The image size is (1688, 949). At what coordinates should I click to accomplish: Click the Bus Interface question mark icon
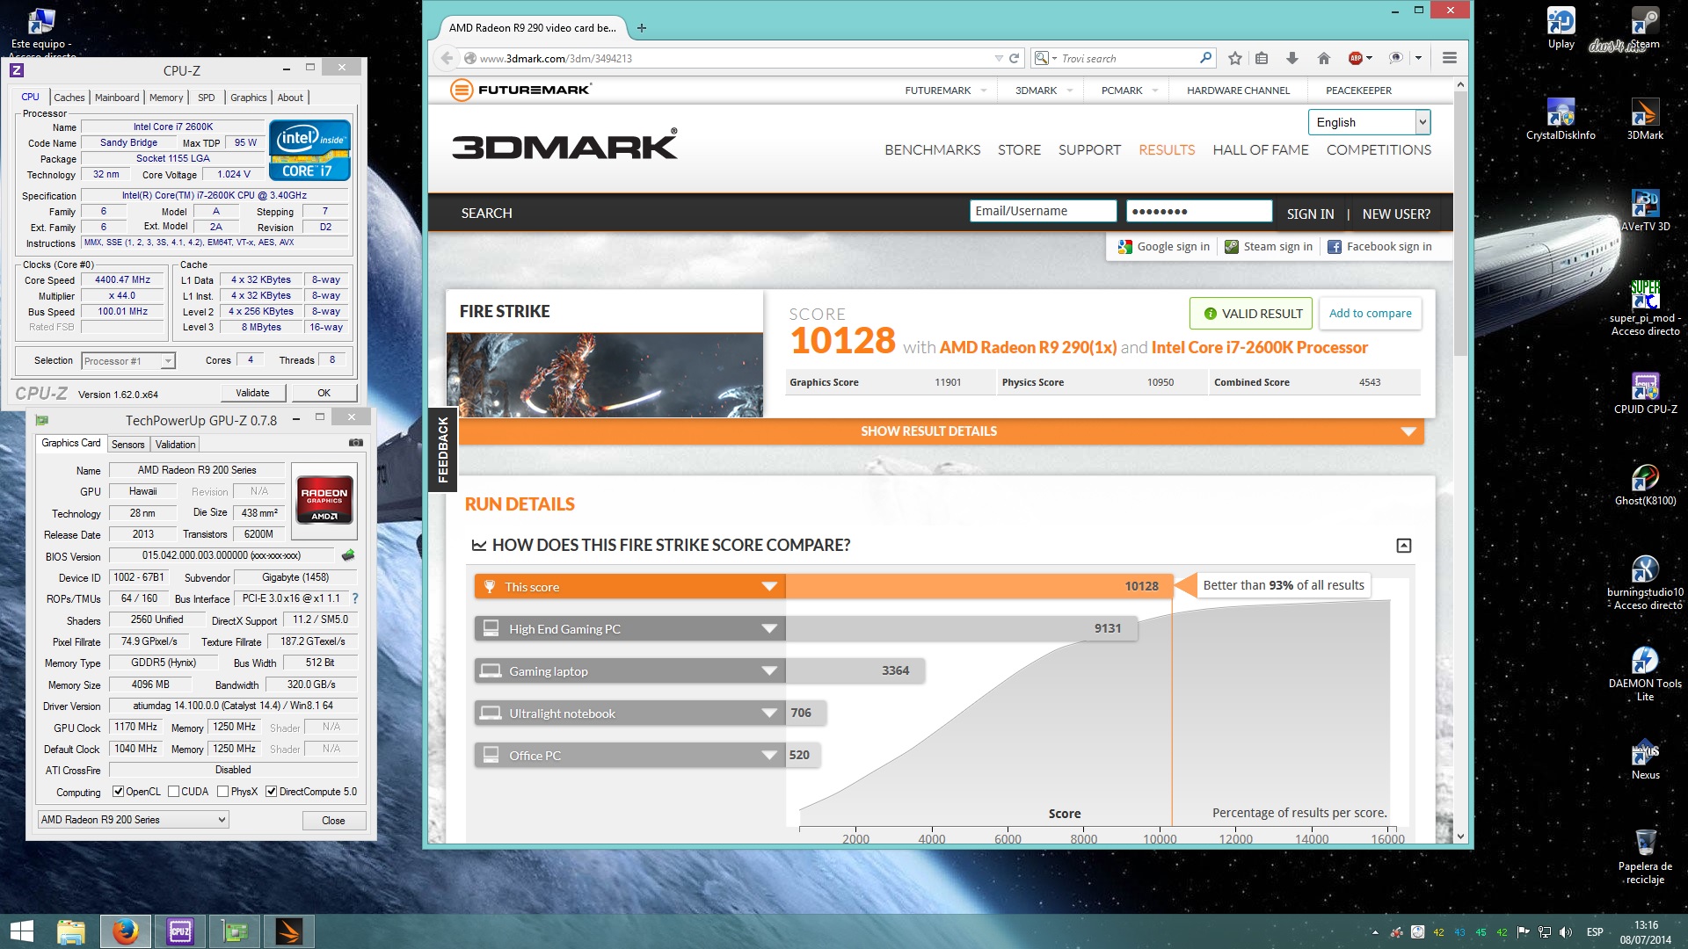(355, 598)
